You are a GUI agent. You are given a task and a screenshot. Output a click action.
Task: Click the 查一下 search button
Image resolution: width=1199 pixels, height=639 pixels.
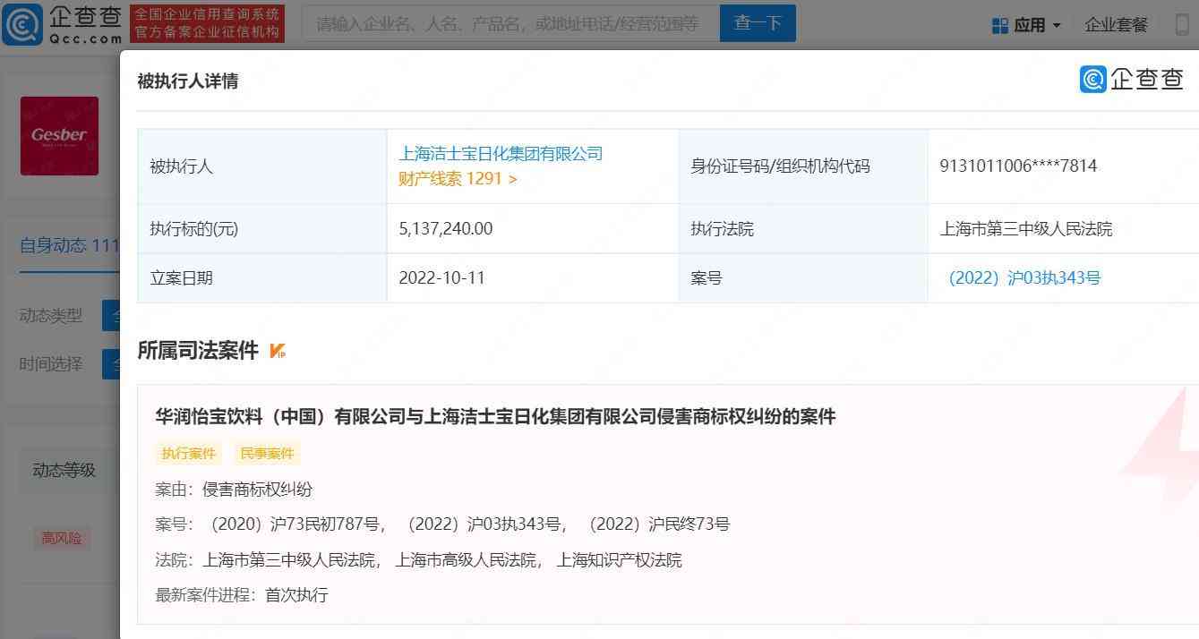tap(758, 24)
